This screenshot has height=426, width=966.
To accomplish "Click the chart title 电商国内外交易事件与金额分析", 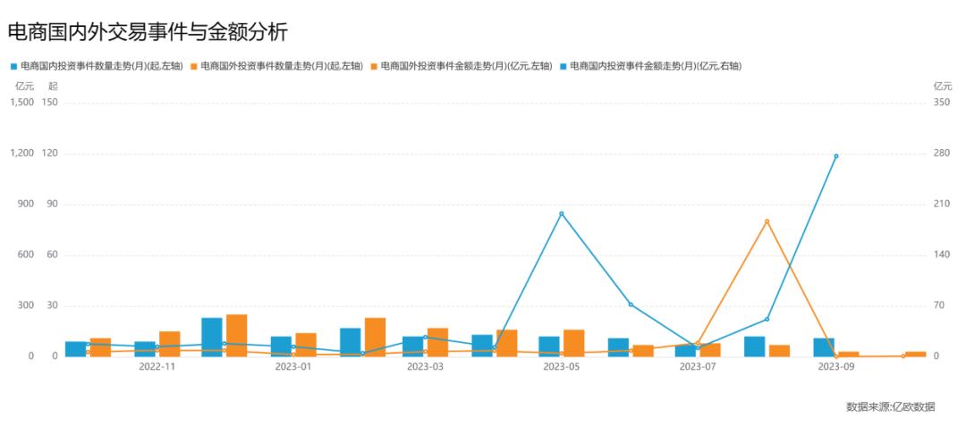I will pyautogui.click(x=148, y=32).
